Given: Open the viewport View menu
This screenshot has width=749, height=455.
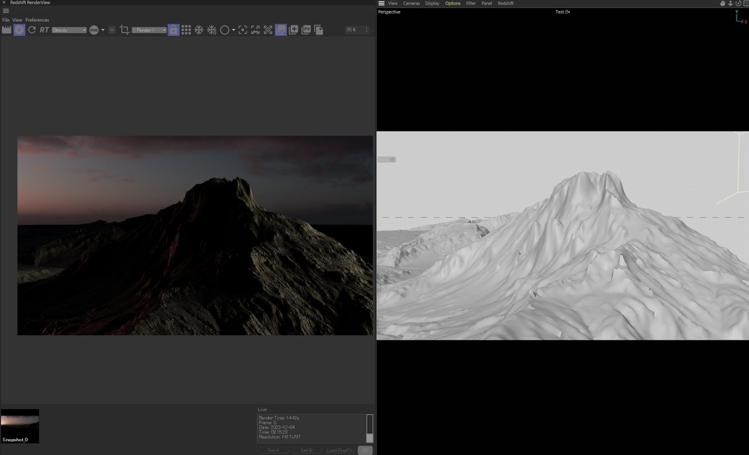Looking at the screenshot, I should (393, 3).
